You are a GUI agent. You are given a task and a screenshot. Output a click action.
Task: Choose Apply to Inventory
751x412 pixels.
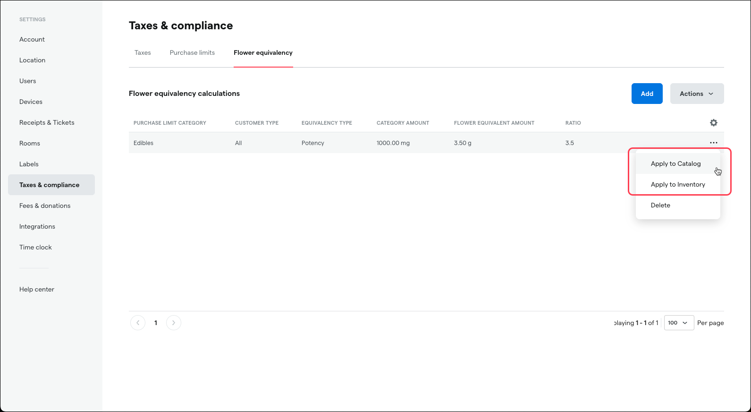click(x=678, y=184)
